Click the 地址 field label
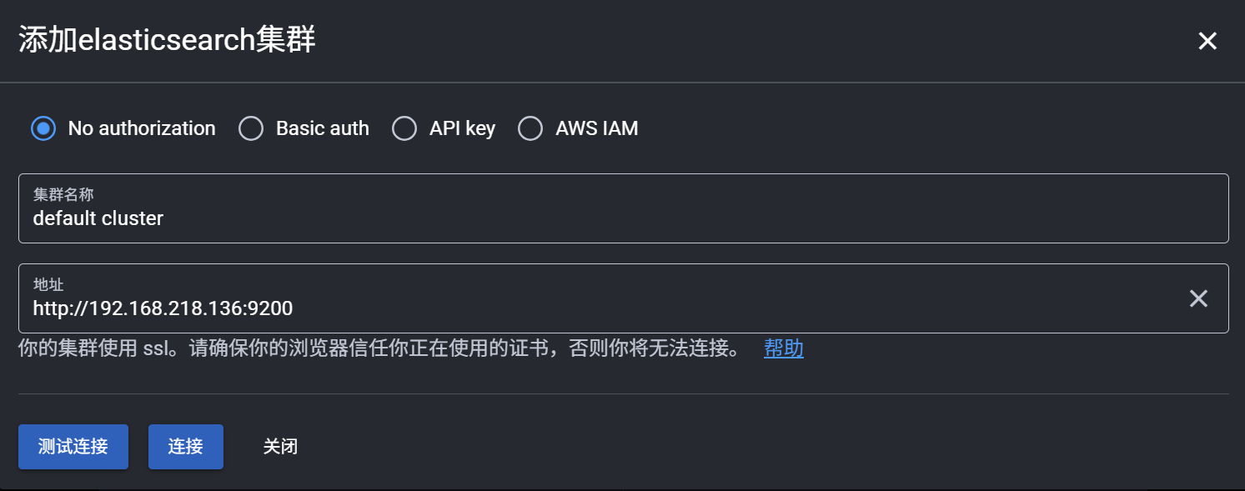Image resolution: width=1245 pixels, height=491 pixels. point(43,283)
